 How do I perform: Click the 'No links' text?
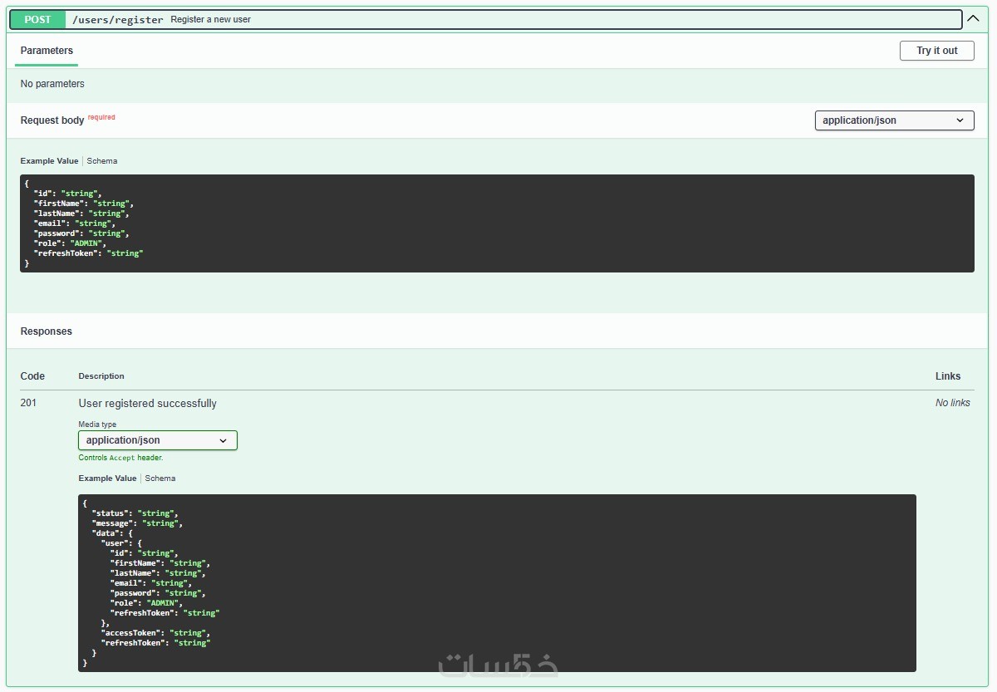[953, 403]
